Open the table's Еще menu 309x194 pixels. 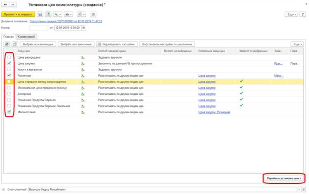(297, 44)
